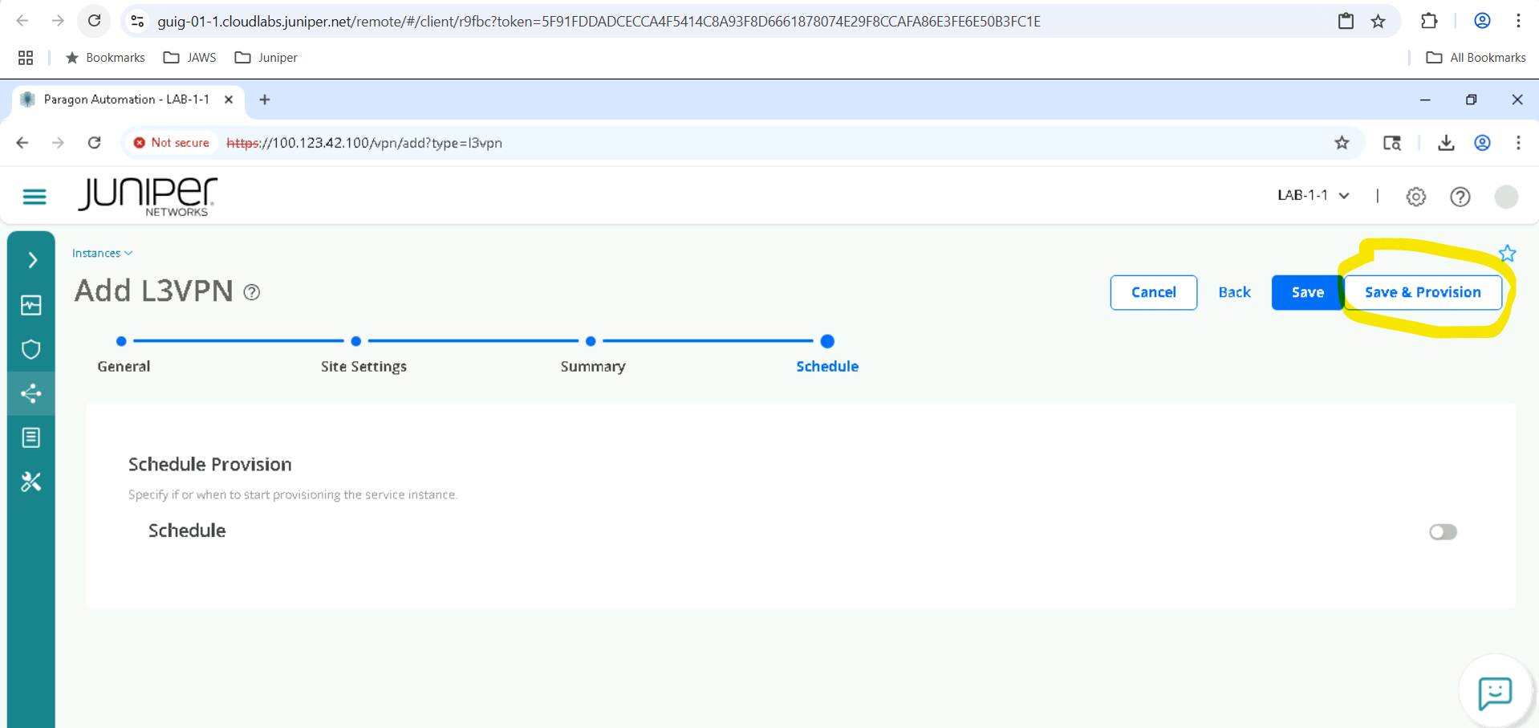Open the network services sidebar icon

pos(30,393)
